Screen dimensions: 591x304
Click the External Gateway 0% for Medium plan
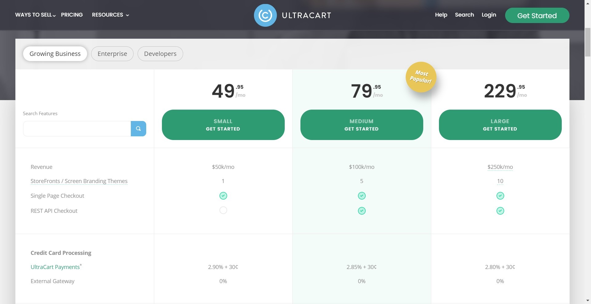click(362, 281)
